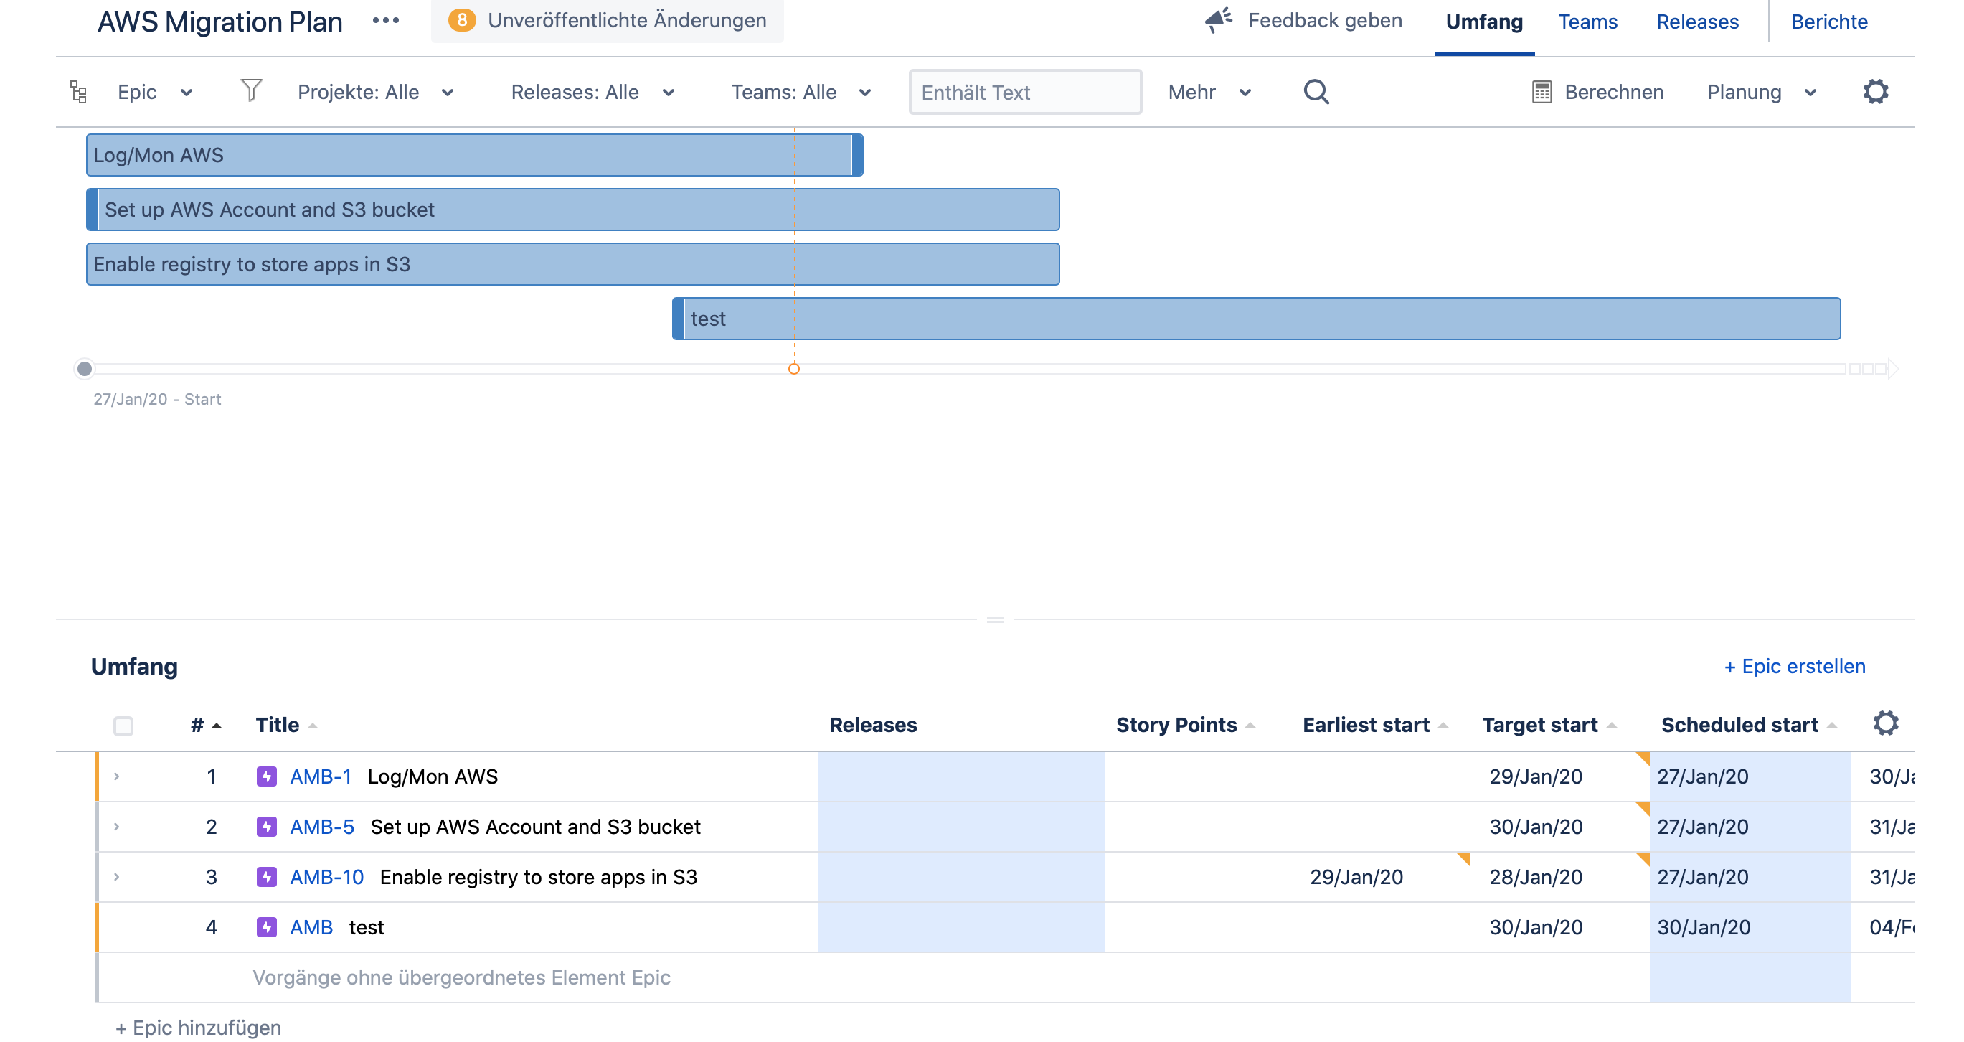Viewport: 1964px width, 1042px height.
Task: Click + Epic erstellen link
Action: point(1795,666)
